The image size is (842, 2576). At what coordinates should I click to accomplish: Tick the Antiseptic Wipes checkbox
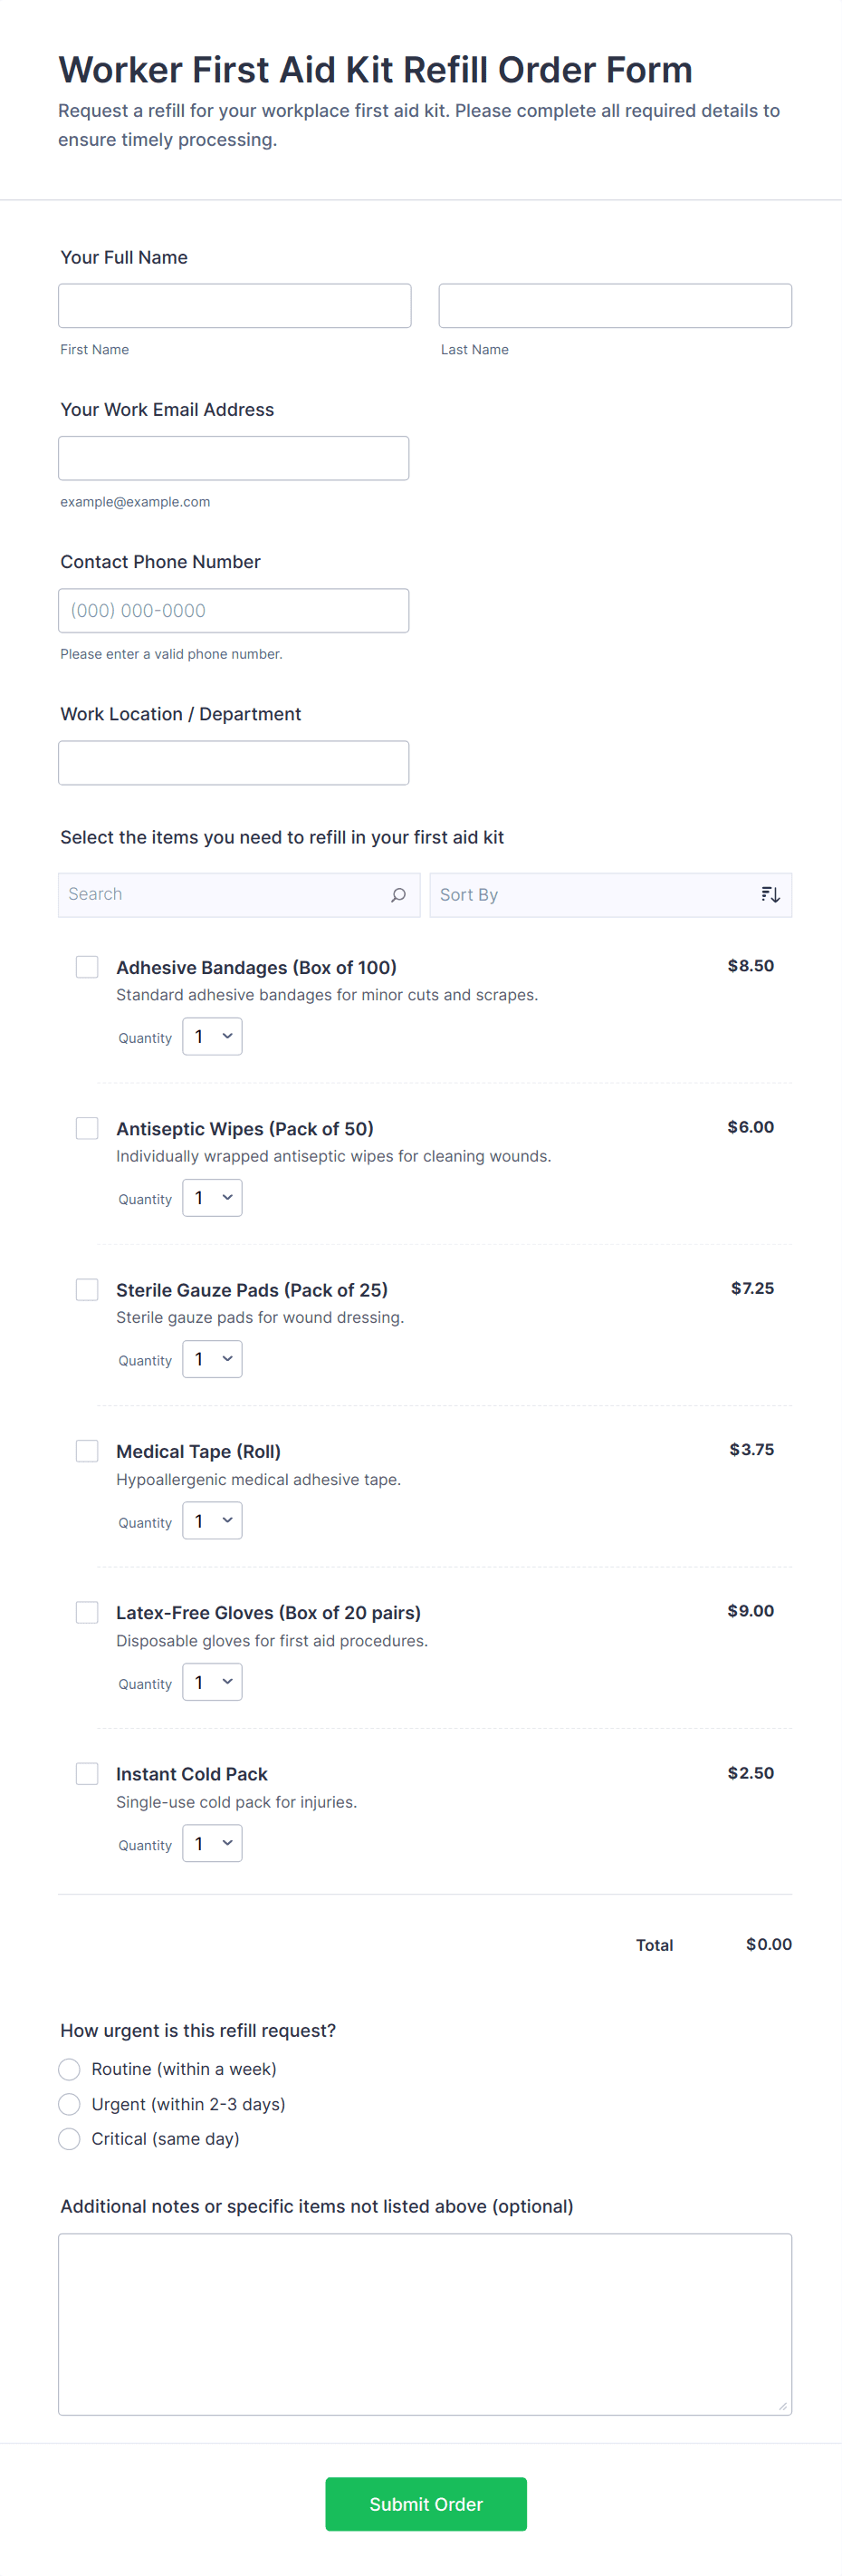click(x=88, y=1128)
